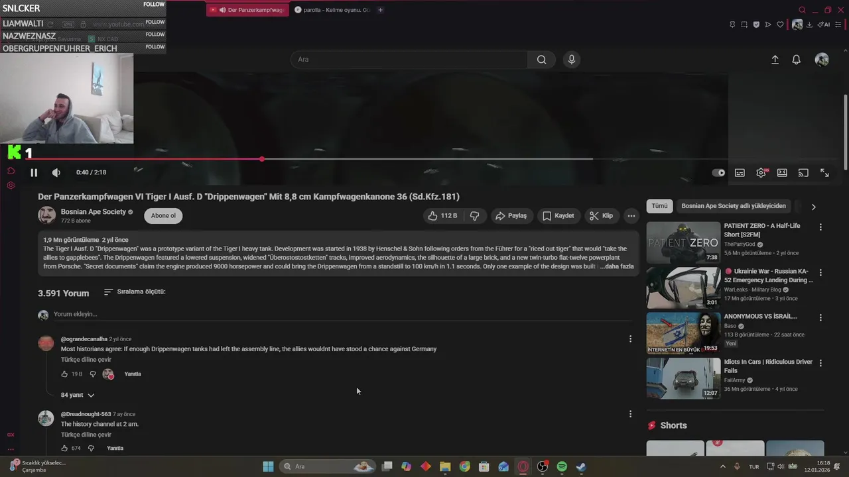
Task: Open Spotify from the taskbar
Action: (x=562, y=466)
